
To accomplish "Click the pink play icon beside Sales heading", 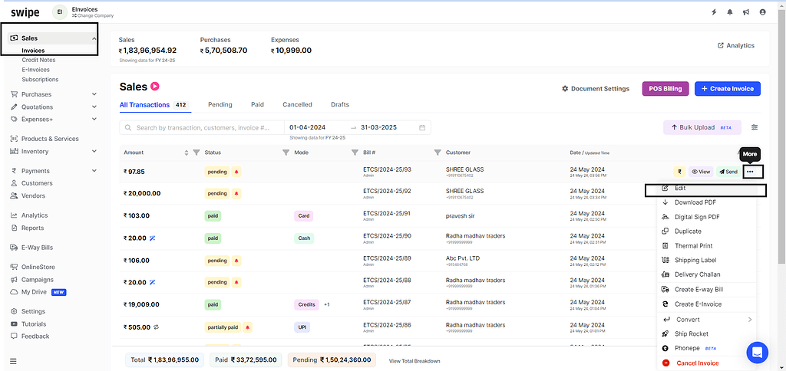I will tap(155, 87).
